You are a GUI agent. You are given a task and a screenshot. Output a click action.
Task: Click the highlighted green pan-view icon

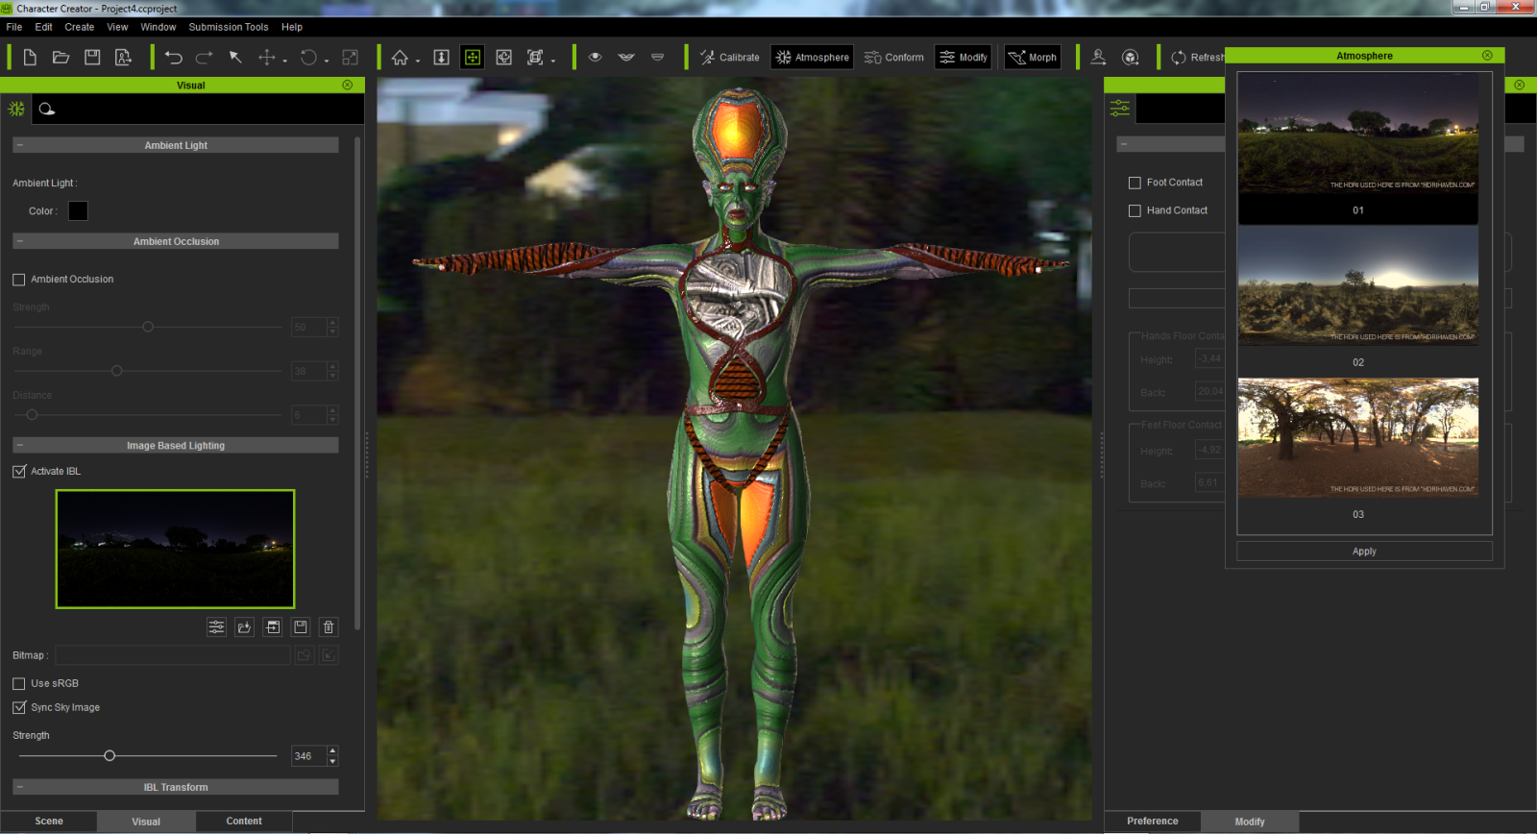[x=473, y=58]
